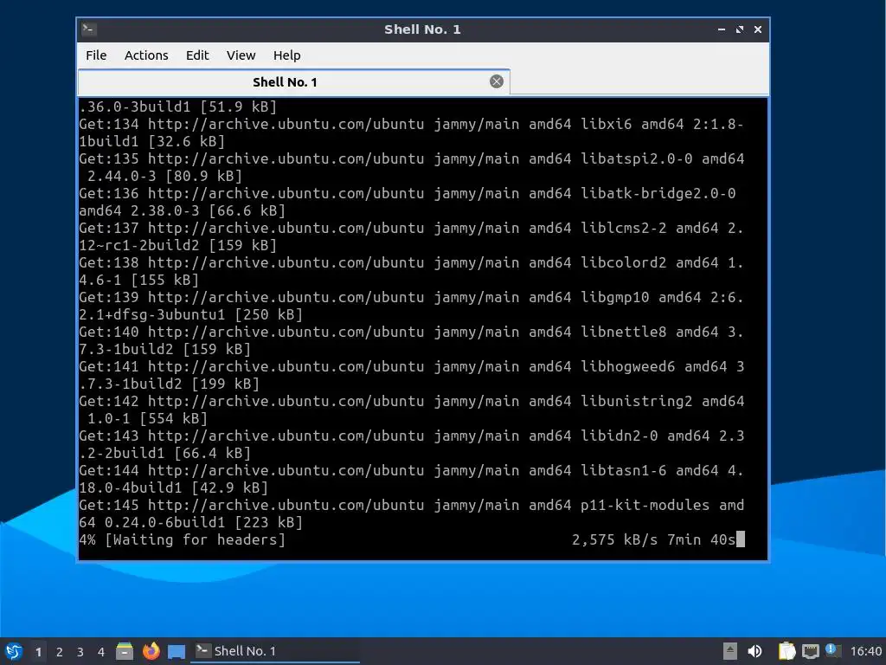The height and width of the screenshot is (665, 886).
Task: Open the volume control tray icon
Action: point(754,651)
